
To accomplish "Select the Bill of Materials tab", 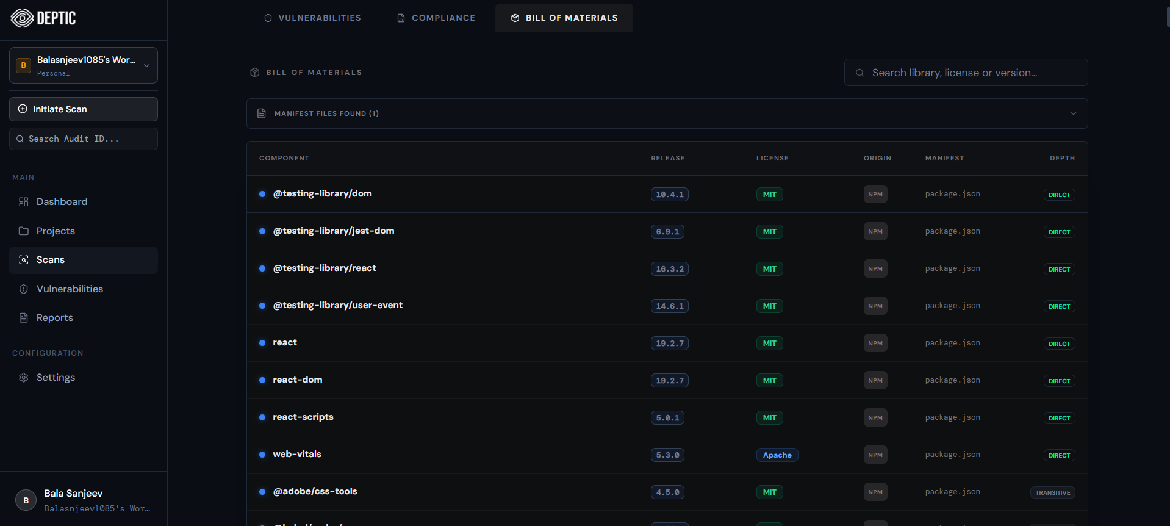I will (x=564, y=18).
